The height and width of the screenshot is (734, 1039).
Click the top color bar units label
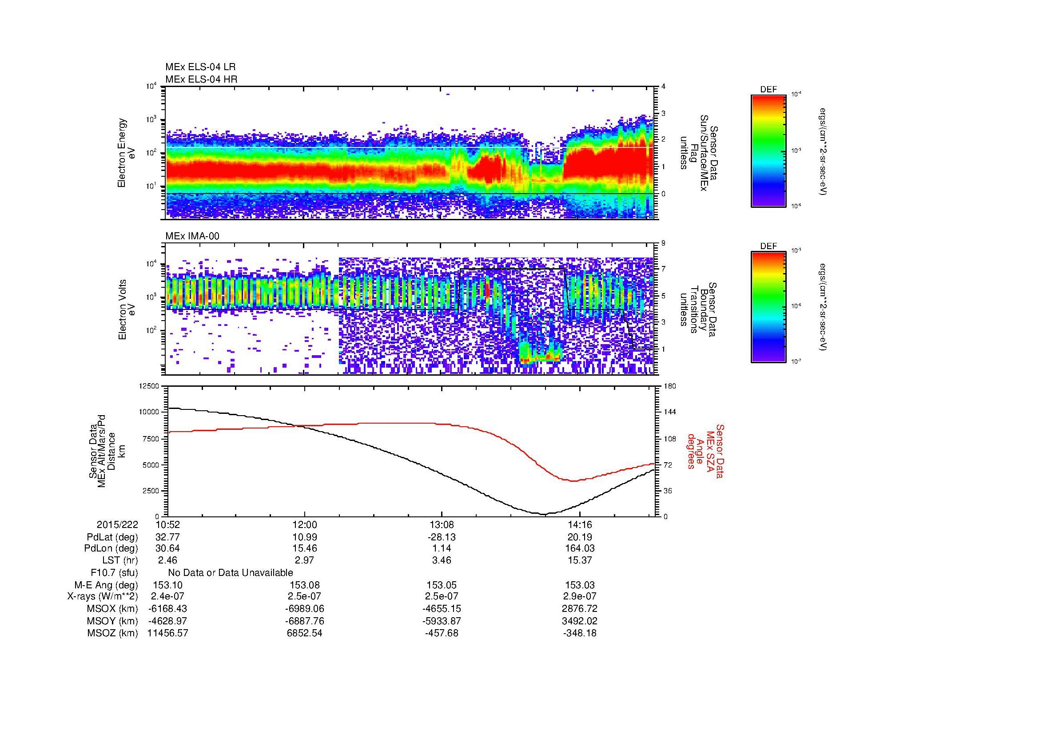pyautogui.click(x=824, y=151)
